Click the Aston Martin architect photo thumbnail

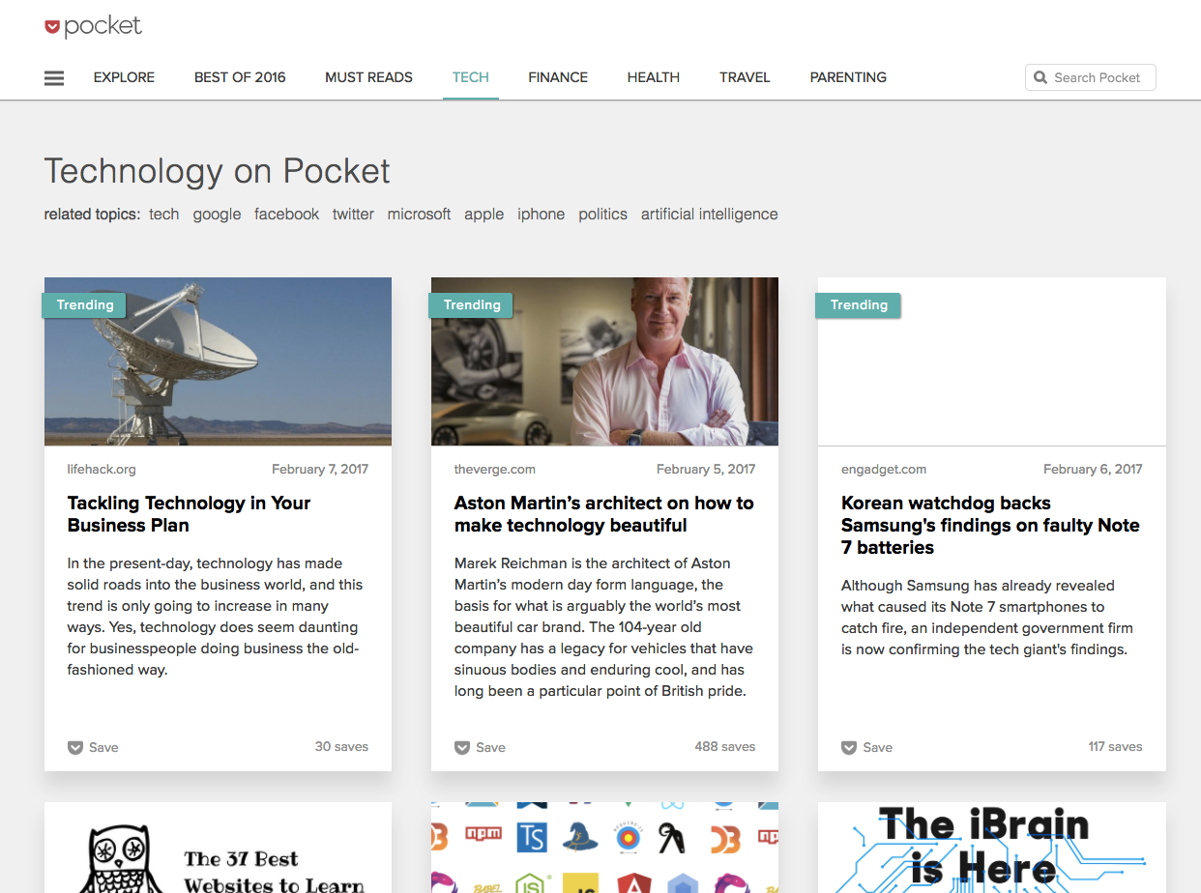604,361
